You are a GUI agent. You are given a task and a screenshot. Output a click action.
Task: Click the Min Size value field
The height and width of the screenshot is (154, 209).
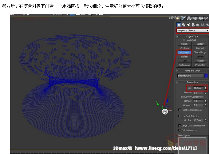[198, 120]
